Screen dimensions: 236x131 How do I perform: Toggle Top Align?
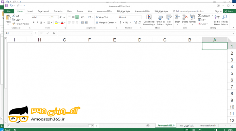(x=69, y=17)
